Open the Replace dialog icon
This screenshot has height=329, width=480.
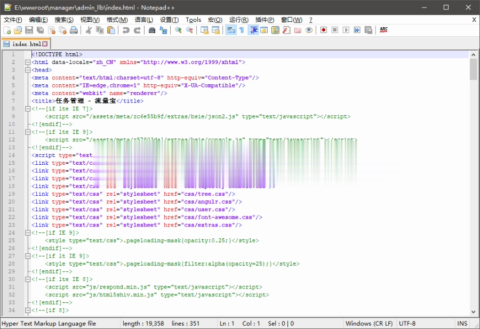[163, 30]
